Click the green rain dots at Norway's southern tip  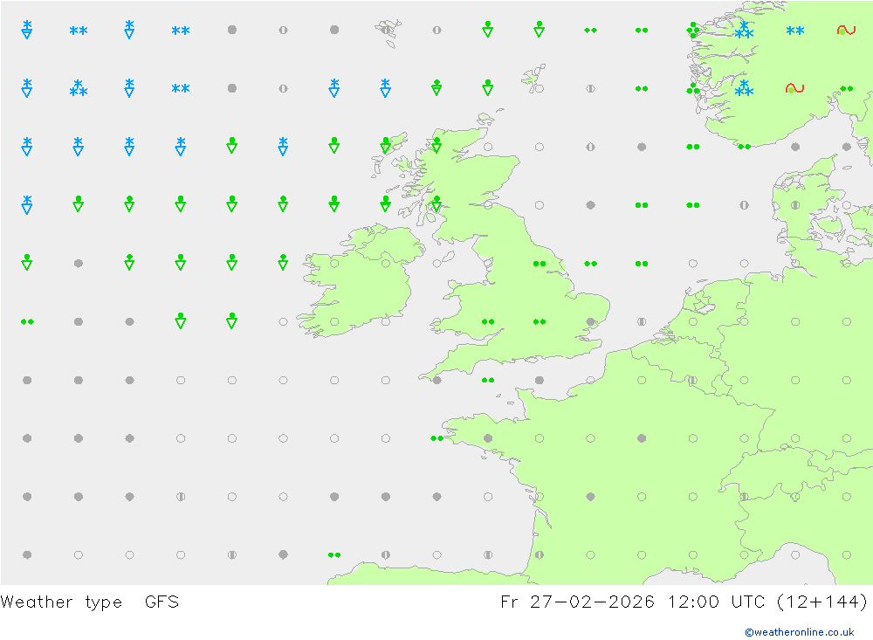pyautogui.click(x=744, y=147)
